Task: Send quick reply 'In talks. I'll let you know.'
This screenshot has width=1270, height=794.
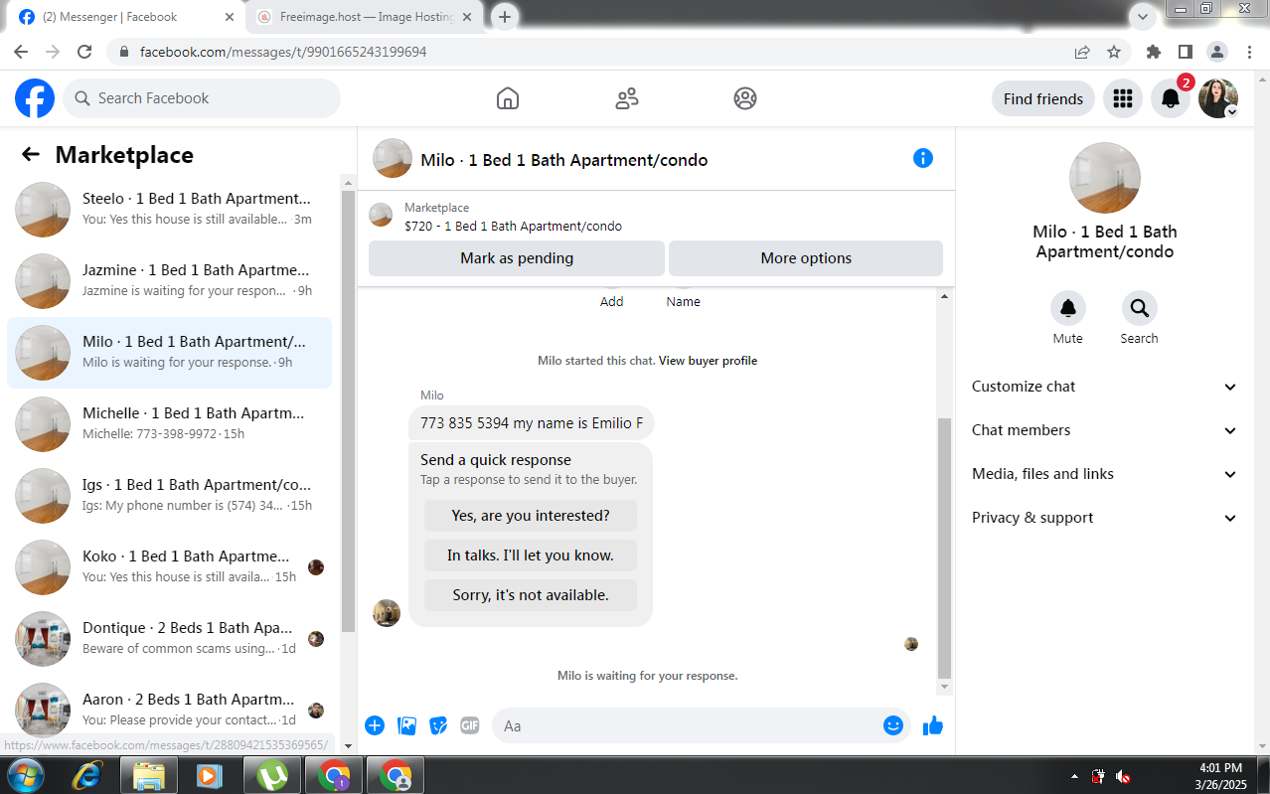Action: (531, 556)
